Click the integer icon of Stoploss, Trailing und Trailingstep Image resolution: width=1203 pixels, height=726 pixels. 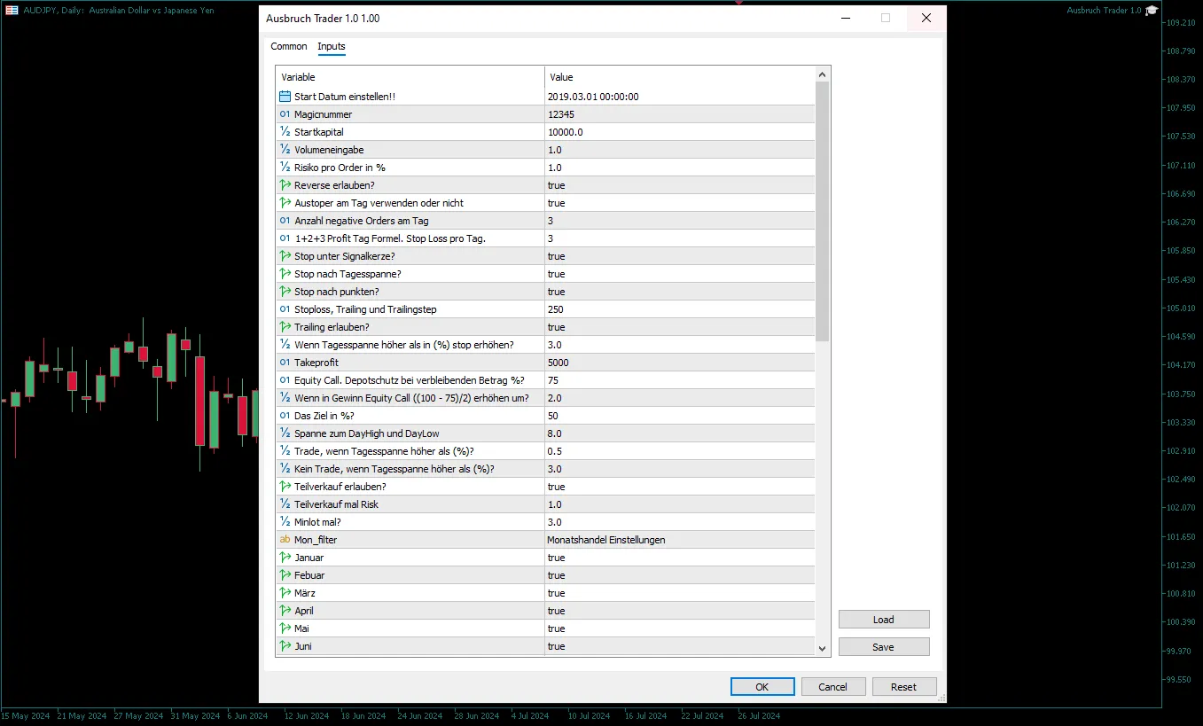(x=285, y=309)
